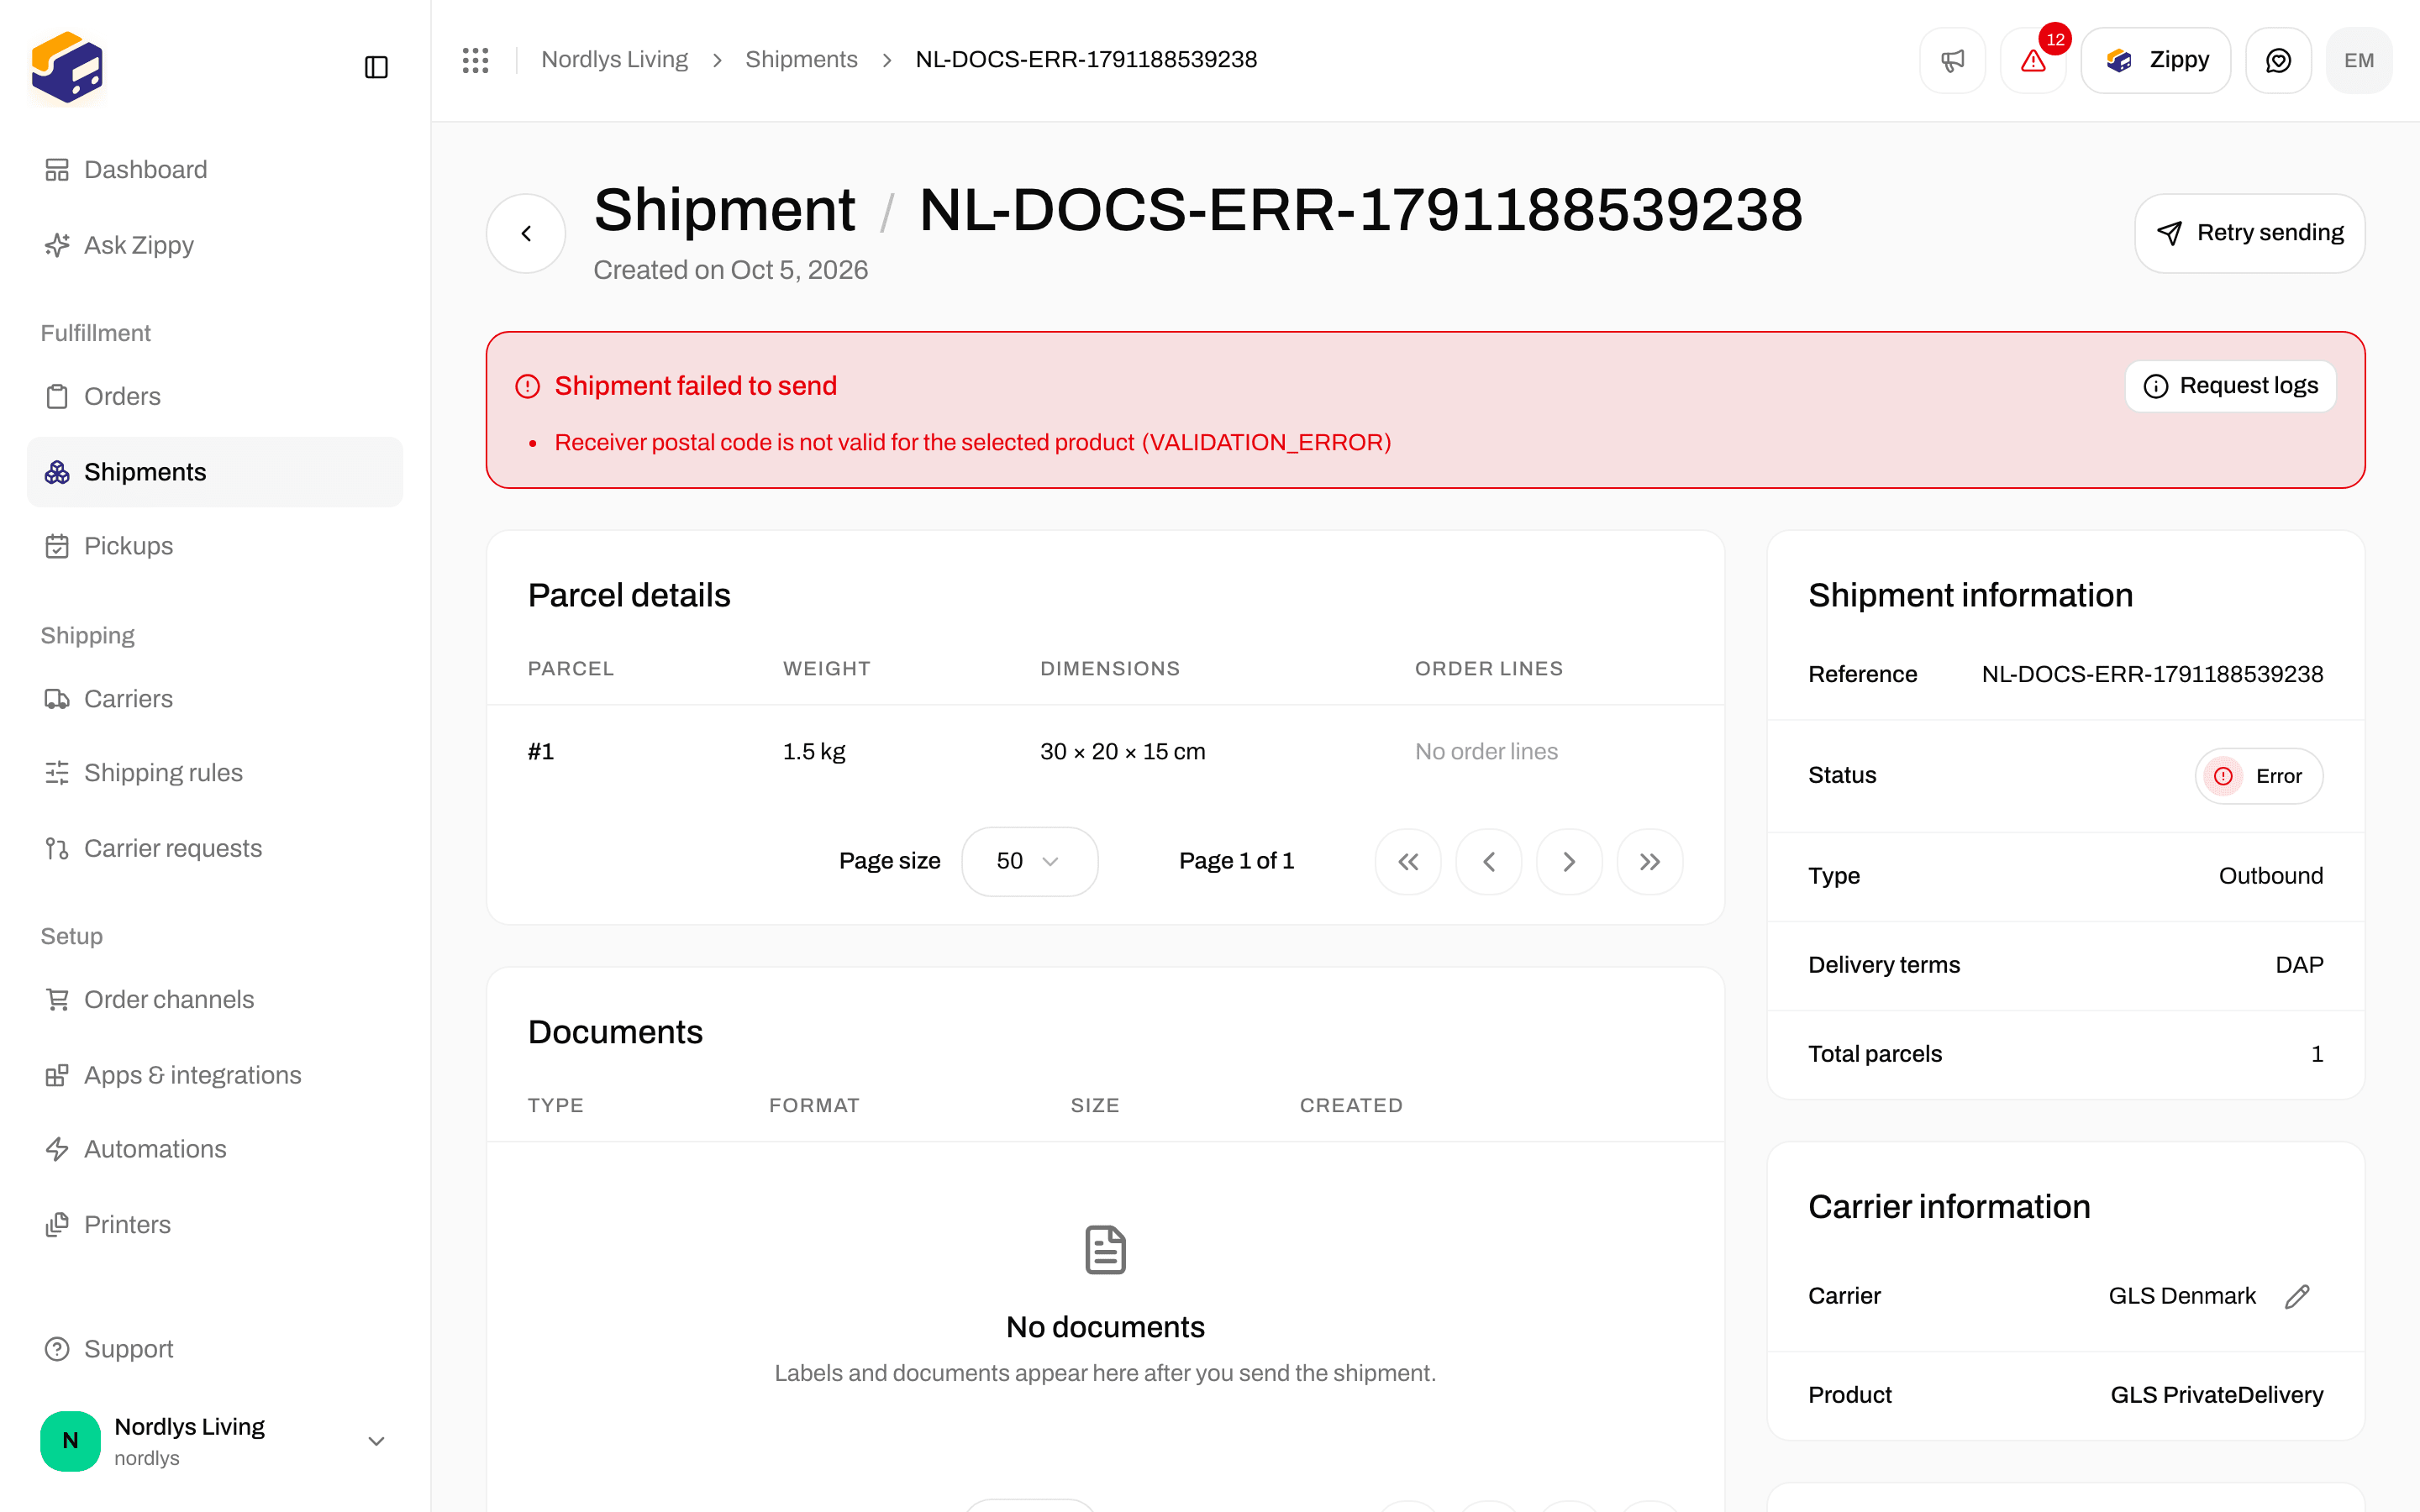Open the apps grid launcher
Screen dimensions: 2420x1512
click(476, 60)
